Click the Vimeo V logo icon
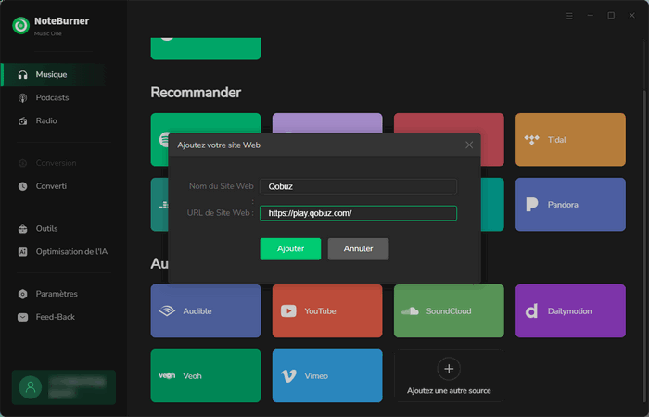This screenshot has height=417, width=649. [288, 375]
